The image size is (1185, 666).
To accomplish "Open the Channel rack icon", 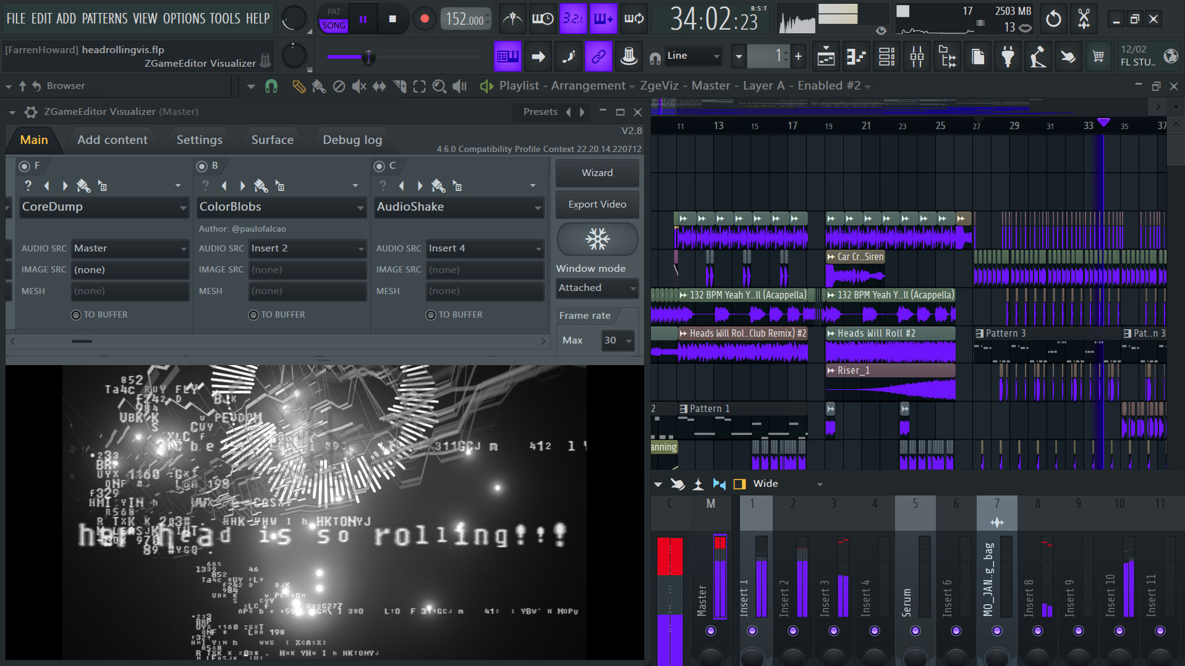I will click(887, 57).
